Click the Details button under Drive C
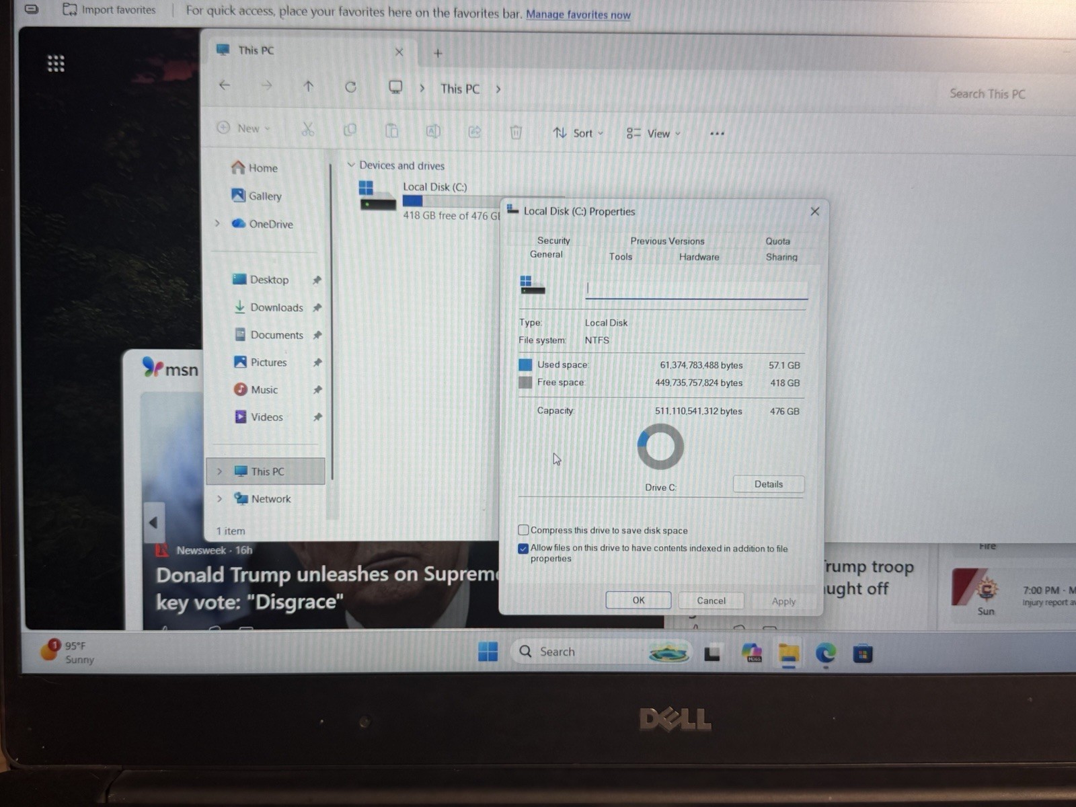This screenshot has width=1076, height=807. click(768, 484)
